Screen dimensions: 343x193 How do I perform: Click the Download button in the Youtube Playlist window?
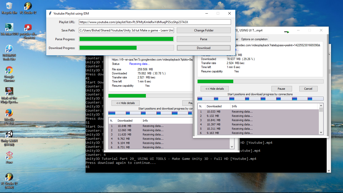click(x=204, y=48)
